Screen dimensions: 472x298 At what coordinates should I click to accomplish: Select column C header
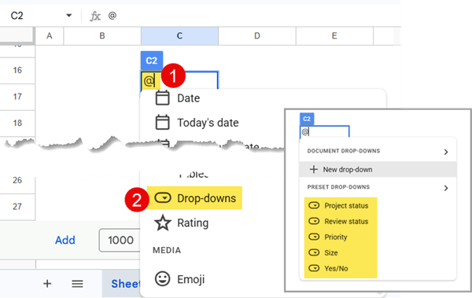[179, 36]
